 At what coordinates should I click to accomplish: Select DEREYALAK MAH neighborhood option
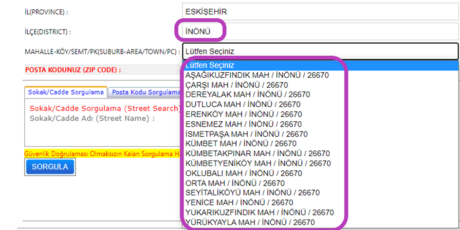tap(248, 95)
